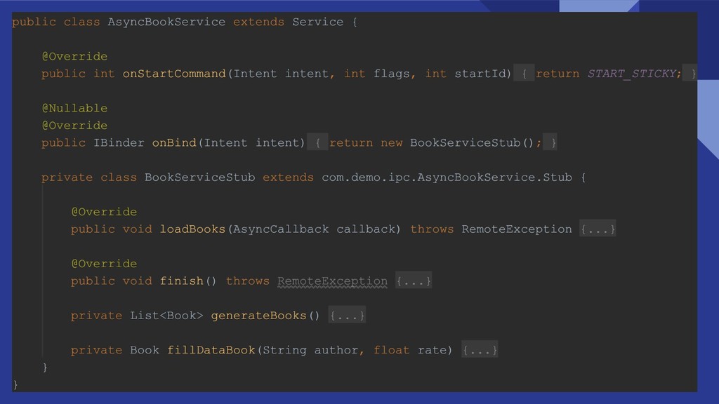This screenshot has height=404, width=719.
Task: Click the @Override above loadBooks
Action: pyautogui.click(x=104, y=212)
